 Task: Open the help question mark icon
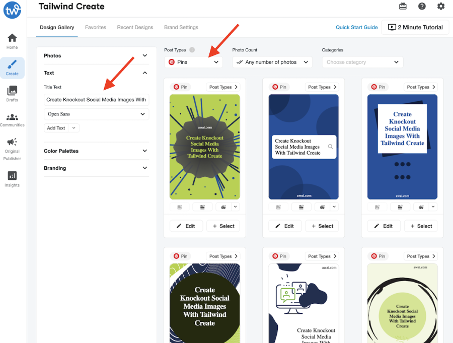[x=422, y=6]
